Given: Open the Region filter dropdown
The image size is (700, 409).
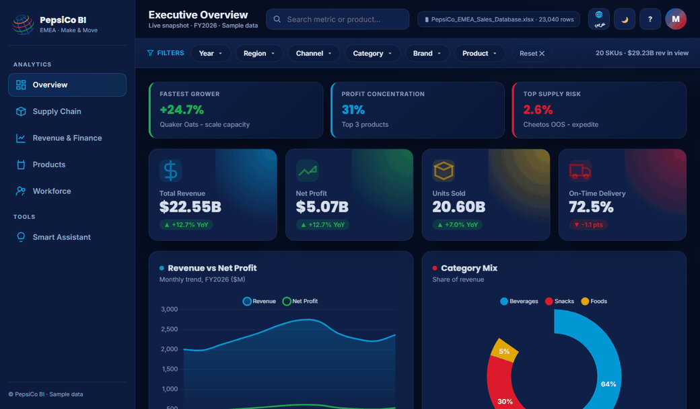Looking at the screenshot, I should [259, 53].
